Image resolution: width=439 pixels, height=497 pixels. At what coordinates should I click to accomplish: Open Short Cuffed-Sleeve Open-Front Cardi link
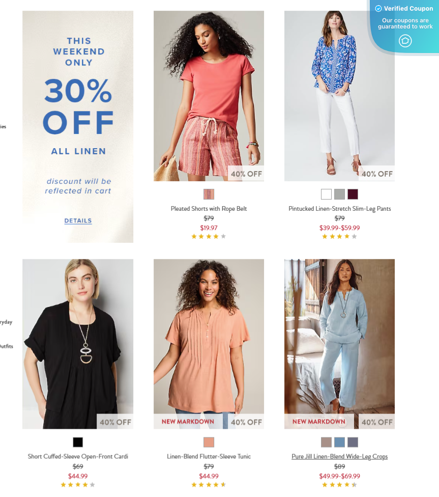[x=78, y=456]
